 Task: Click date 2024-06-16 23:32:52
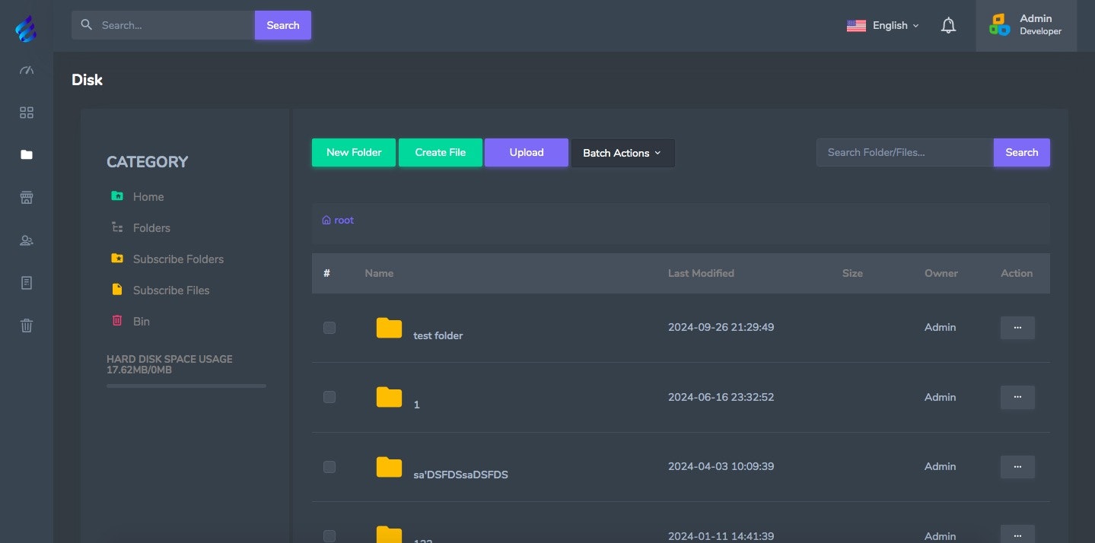coord(721,397)
